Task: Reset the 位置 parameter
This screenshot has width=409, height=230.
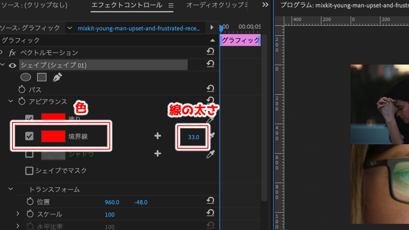Action: [210, 201]
